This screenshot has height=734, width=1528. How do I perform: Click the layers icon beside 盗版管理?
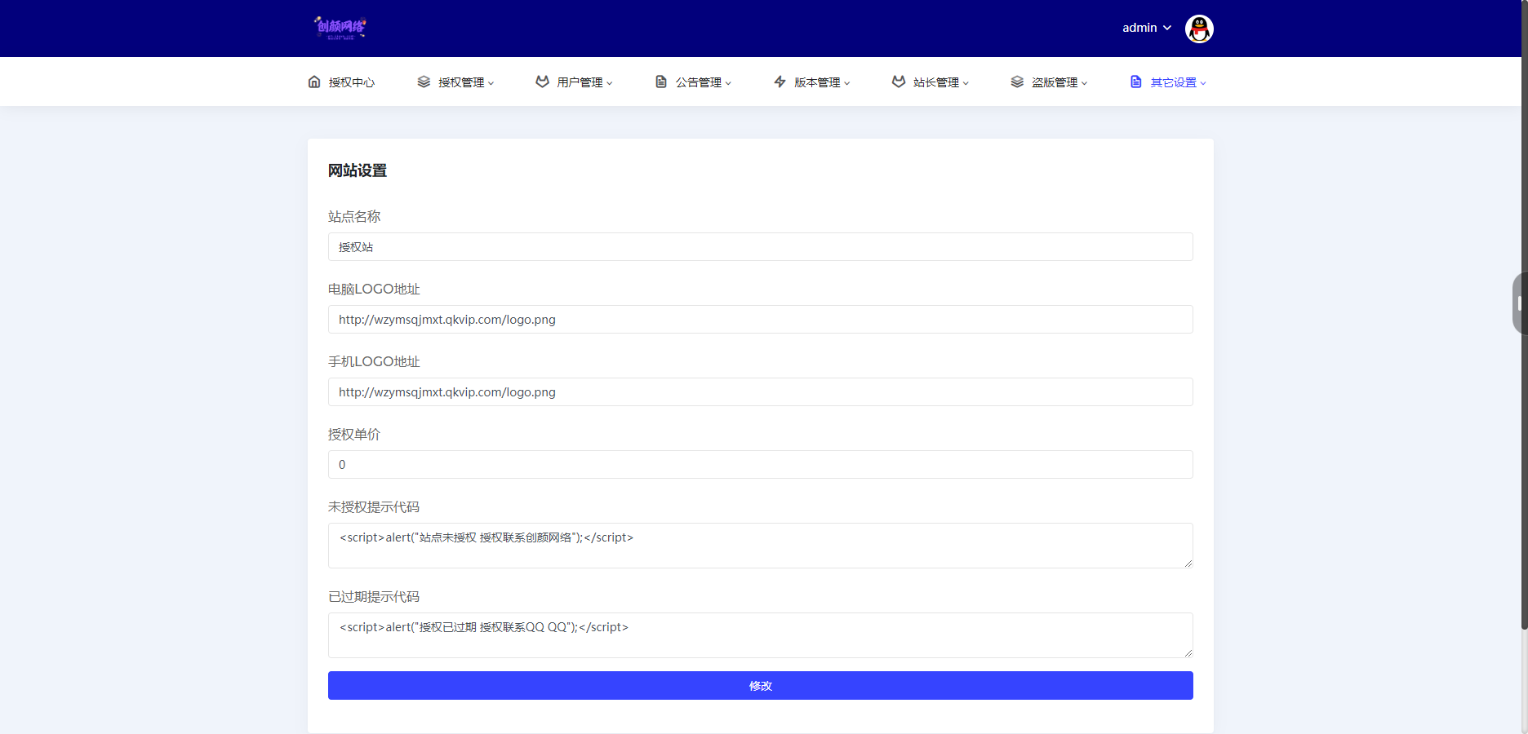1017,82
